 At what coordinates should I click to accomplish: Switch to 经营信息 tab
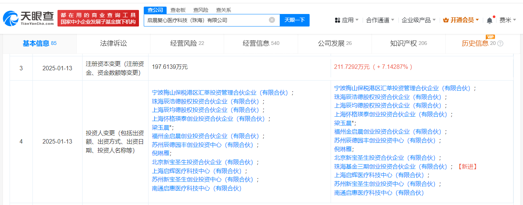pos(261,43)
